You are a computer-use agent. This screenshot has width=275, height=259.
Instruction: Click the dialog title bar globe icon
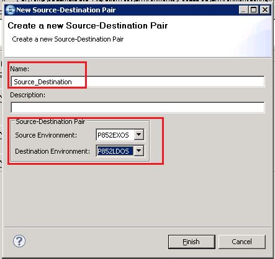10,10
